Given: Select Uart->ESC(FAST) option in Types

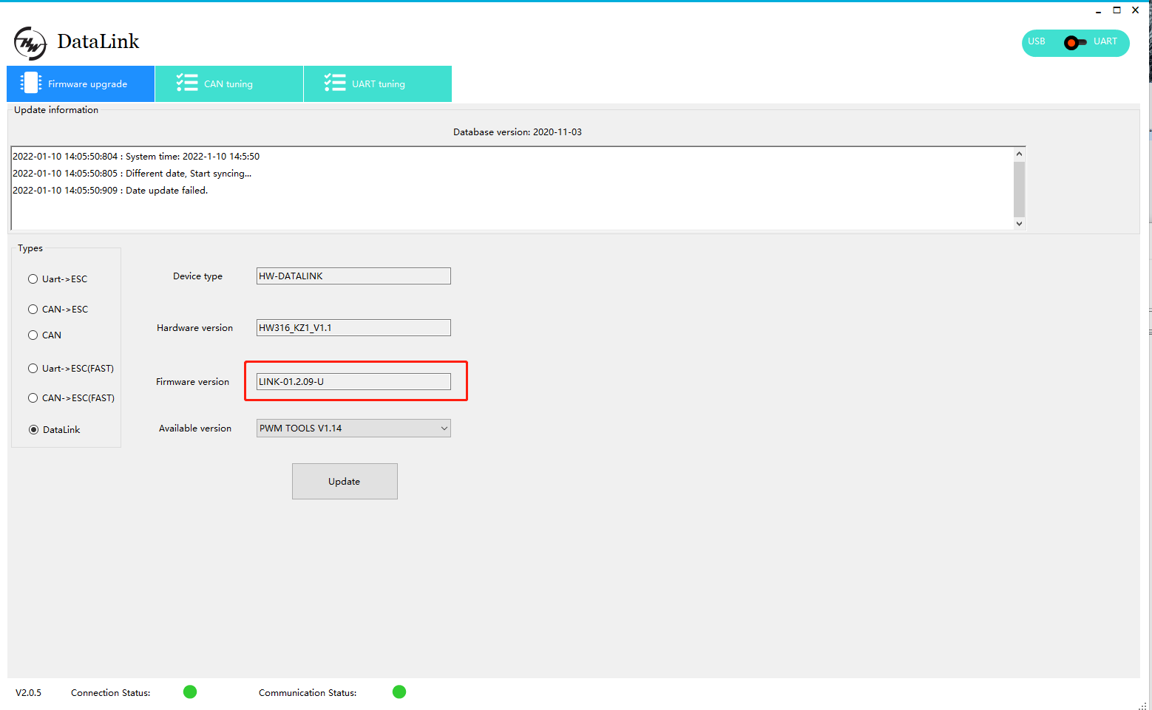Looking at the screenshot, I should [x=33, y=368].
